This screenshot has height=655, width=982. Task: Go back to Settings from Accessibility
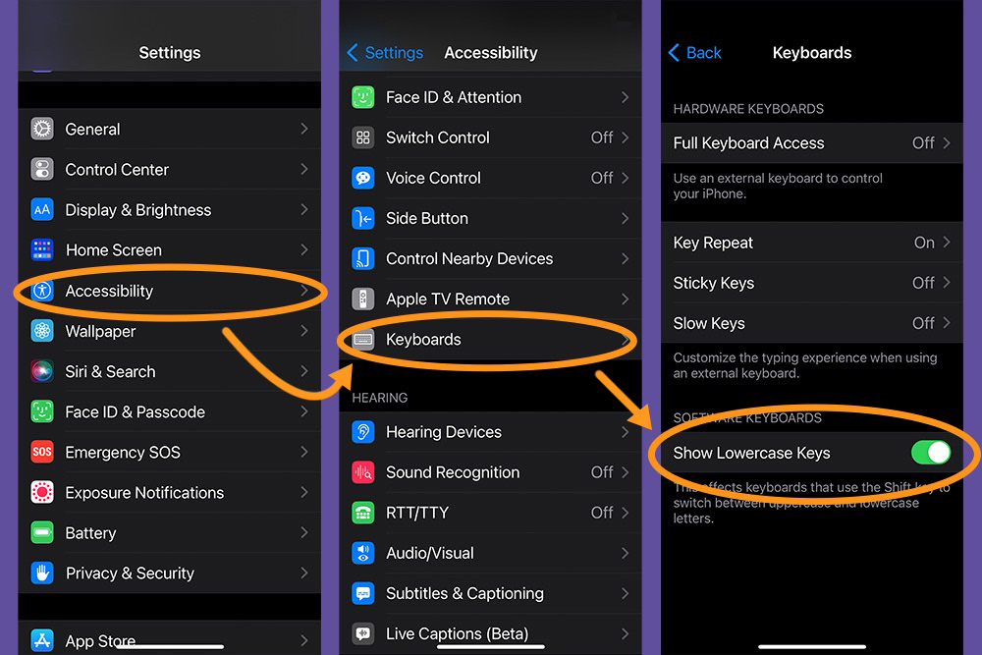click(385, 53)
